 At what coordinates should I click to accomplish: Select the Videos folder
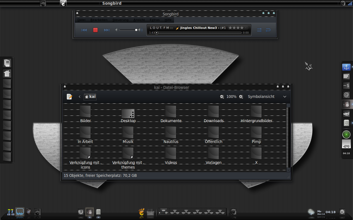[171, 156]
